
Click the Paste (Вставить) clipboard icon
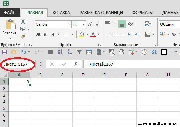point(11,24)
